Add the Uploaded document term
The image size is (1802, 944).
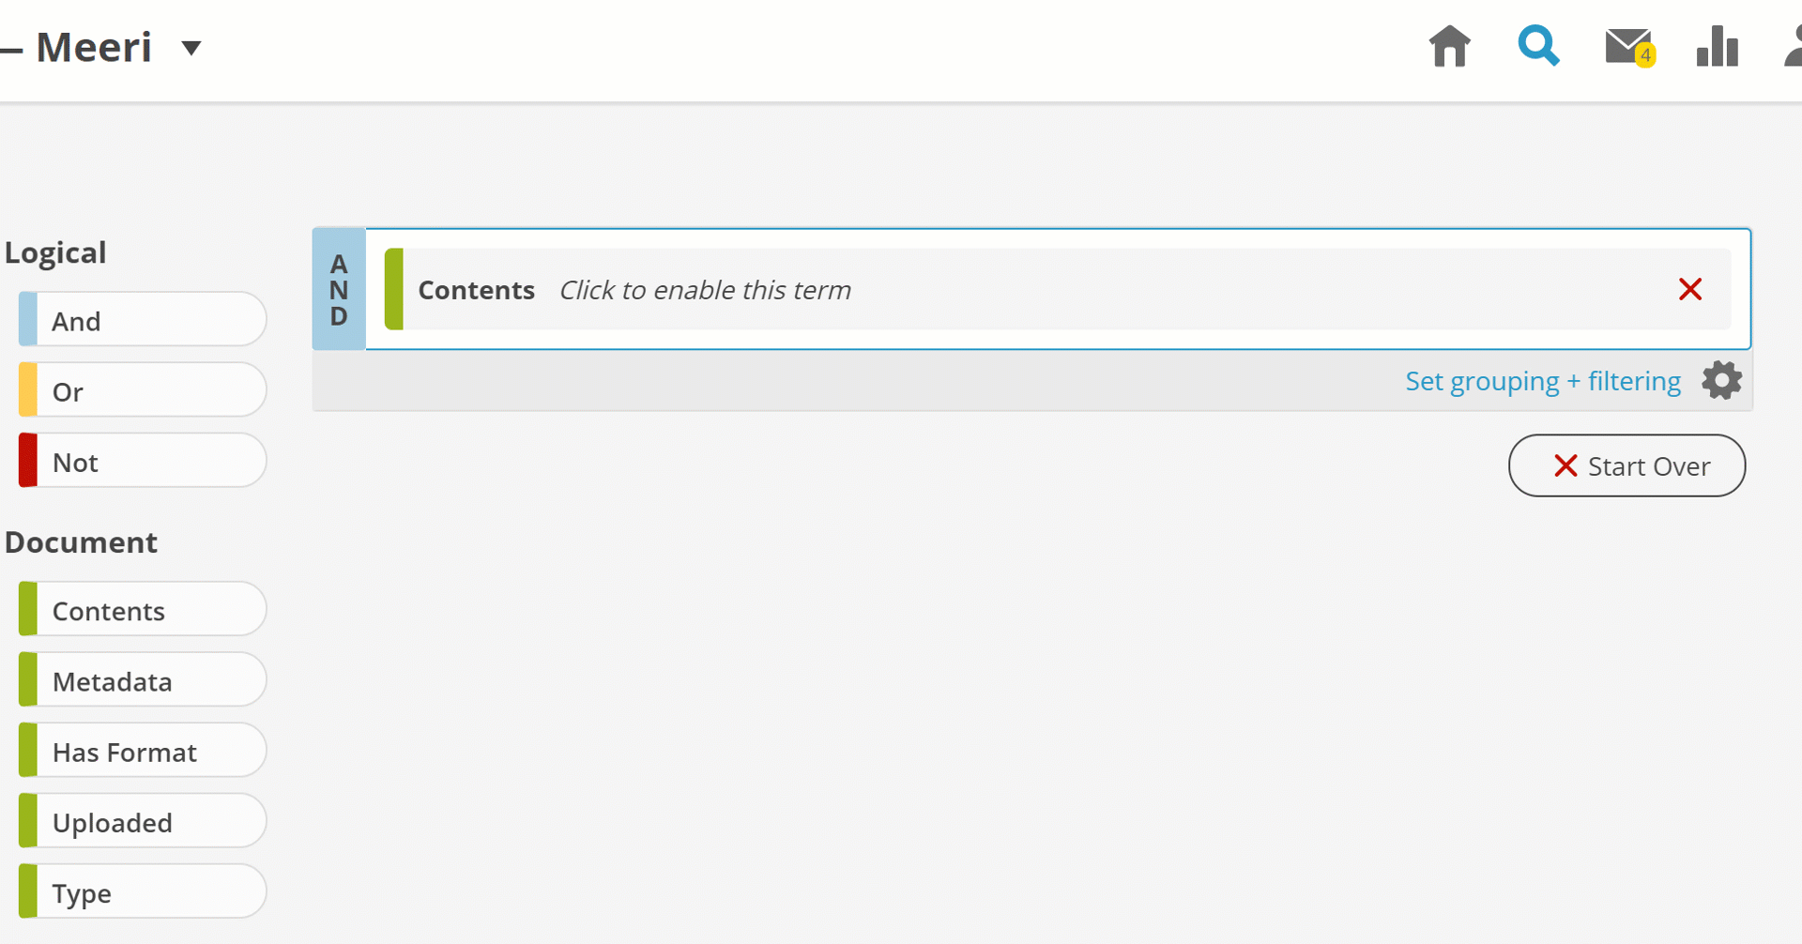[143, 821]
